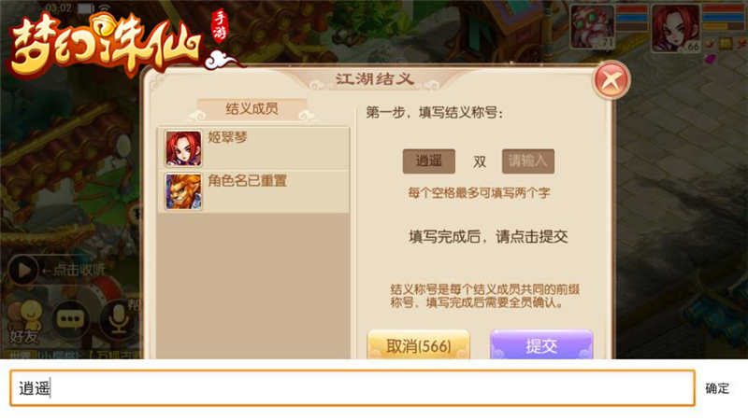Viewport: 748px width, 420px height.
Task: Click the 取消(566) cancel button
Action: 418,344
